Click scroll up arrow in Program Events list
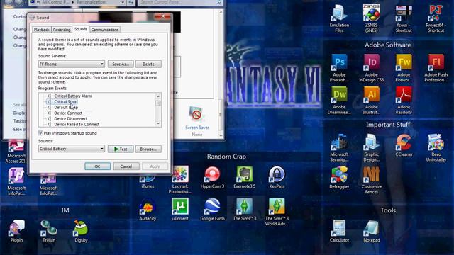454x255 pixels. coord(158,96)
